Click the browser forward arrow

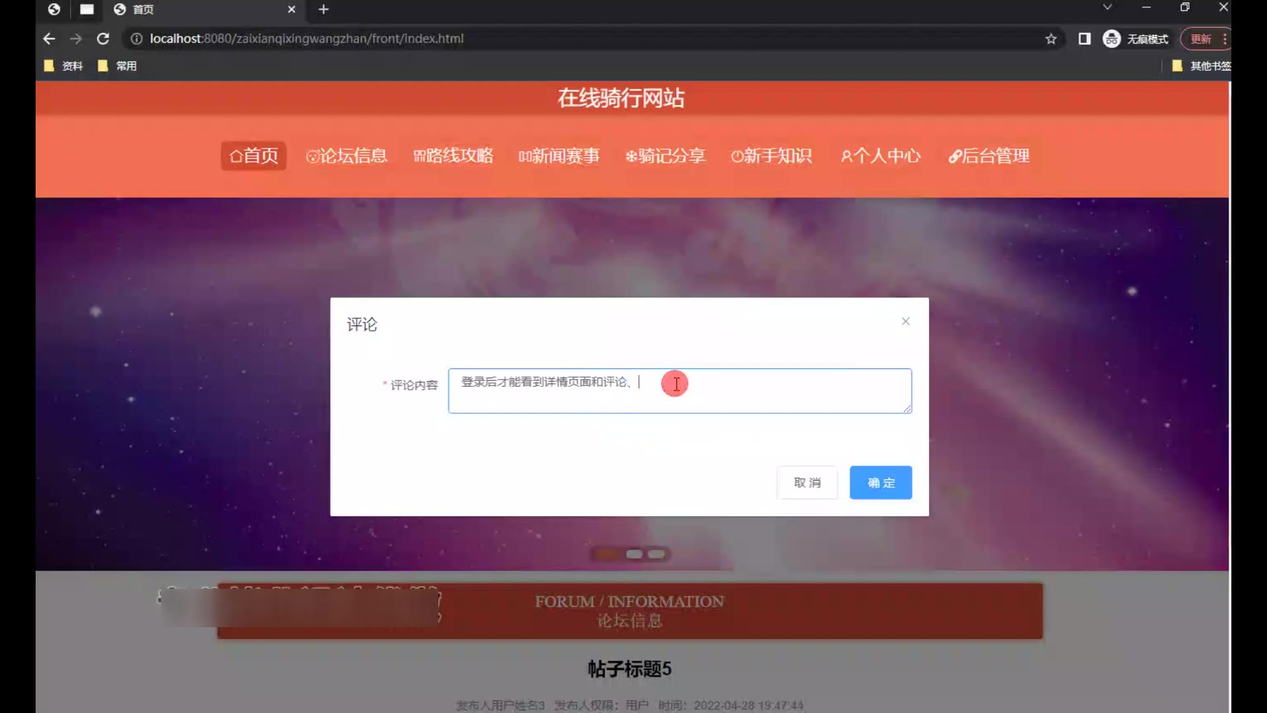(x=76, y=39)
